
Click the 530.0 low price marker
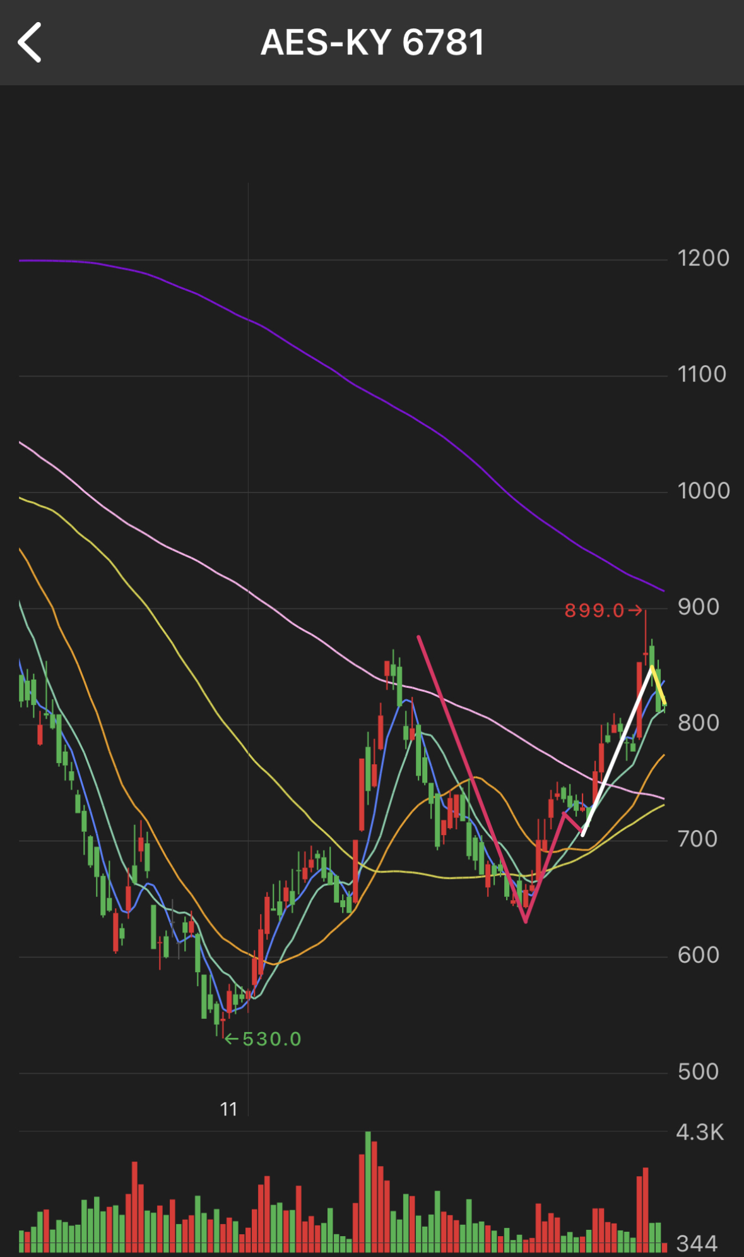tap(264, 1039)
